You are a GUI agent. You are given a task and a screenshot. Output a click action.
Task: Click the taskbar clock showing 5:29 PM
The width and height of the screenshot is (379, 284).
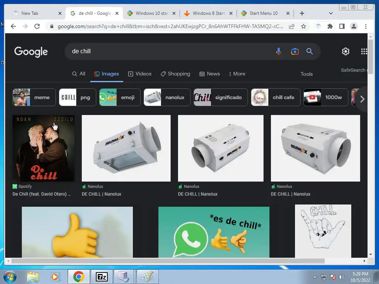pos(360,277)
